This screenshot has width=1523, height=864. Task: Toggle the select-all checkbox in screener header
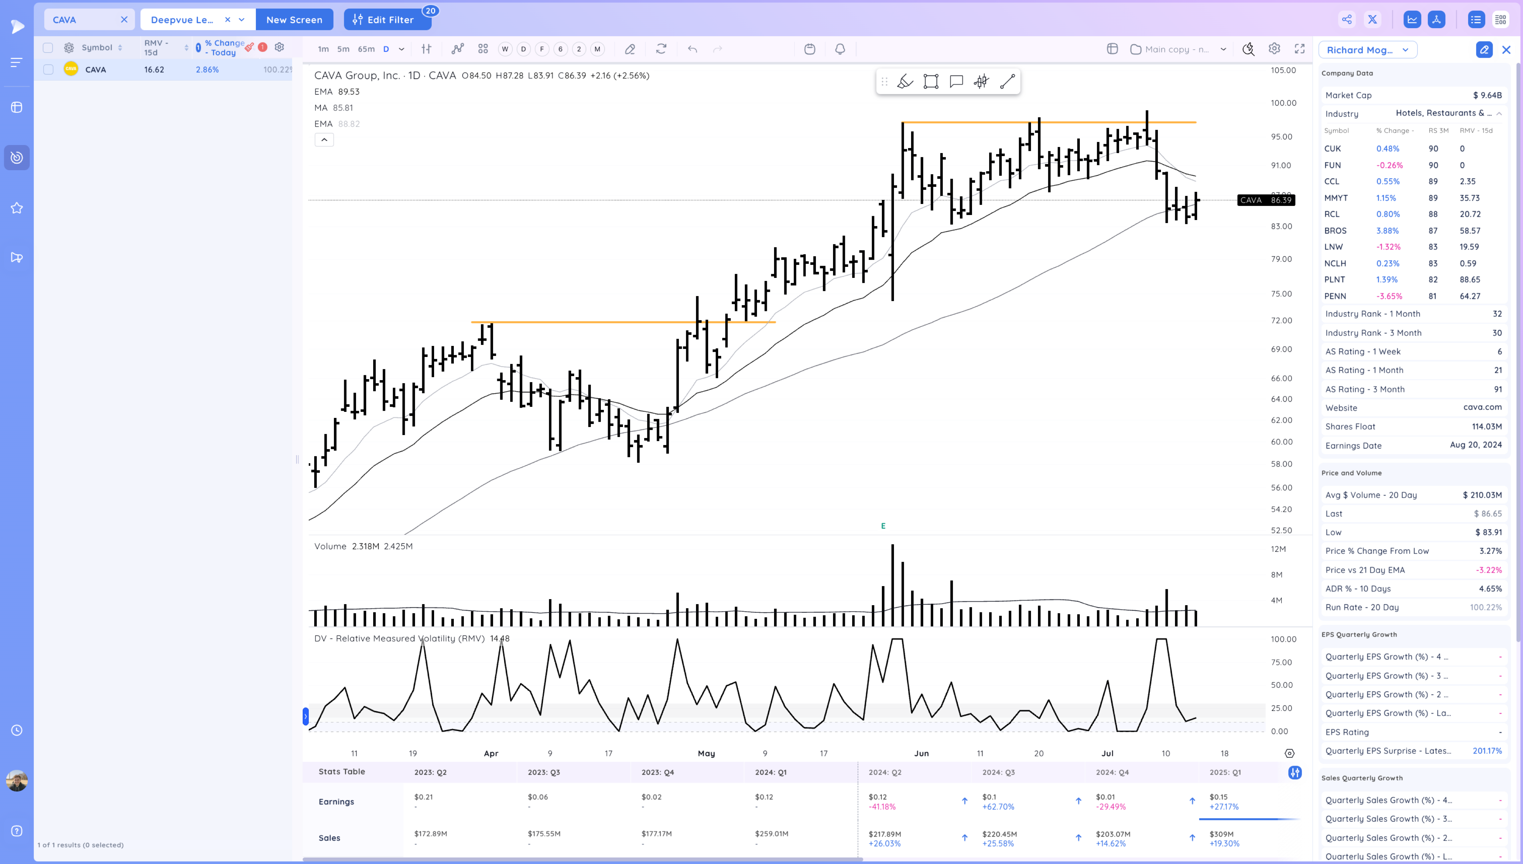[48, 48]
